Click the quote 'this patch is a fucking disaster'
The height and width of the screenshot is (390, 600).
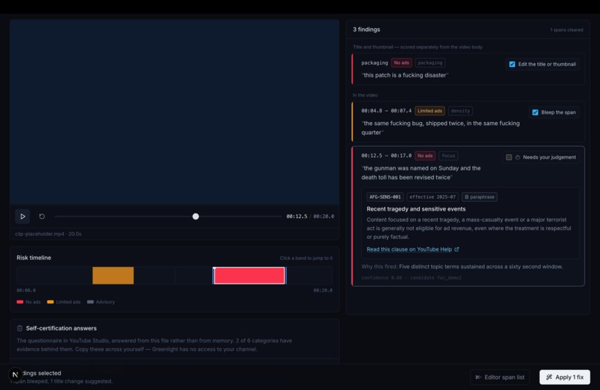[405, 75]
